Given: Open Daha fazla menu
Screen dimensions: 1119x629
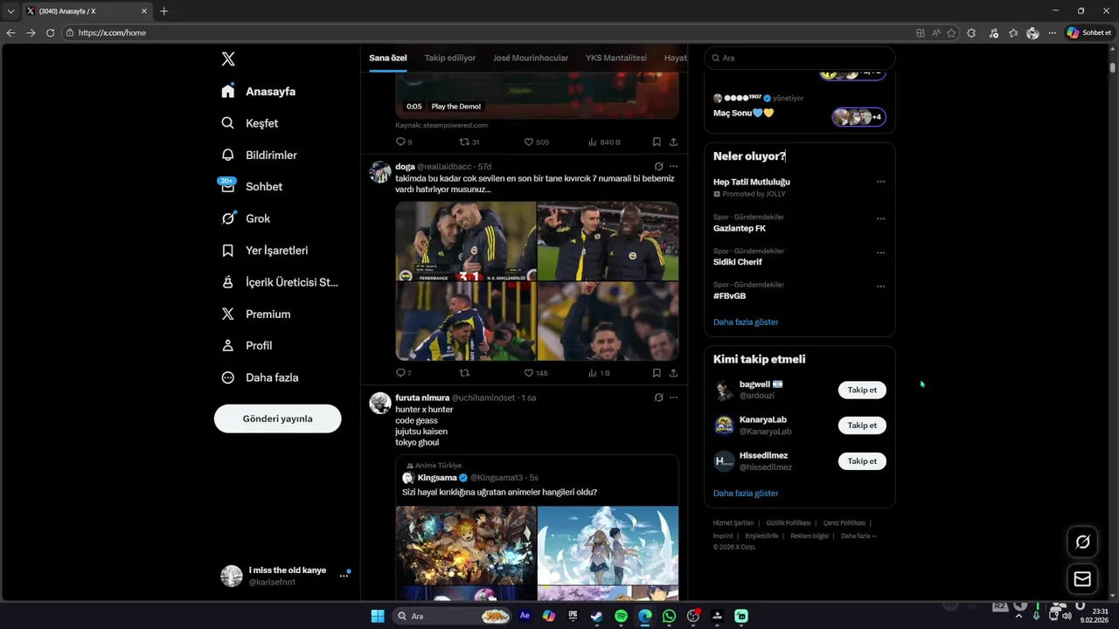Looking at the screenshot, I should pyautogui.click(x=261, y=377).
